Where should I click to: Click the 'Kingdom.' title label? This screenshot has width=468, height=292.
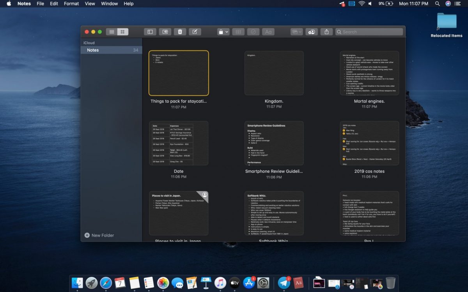pyautogui.click(x=274, y=101)
